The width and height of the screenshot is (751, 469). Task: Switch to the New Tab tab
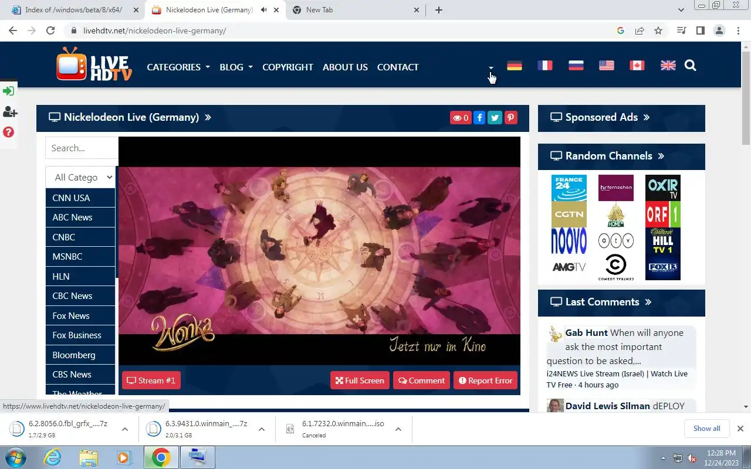(356, 10)
